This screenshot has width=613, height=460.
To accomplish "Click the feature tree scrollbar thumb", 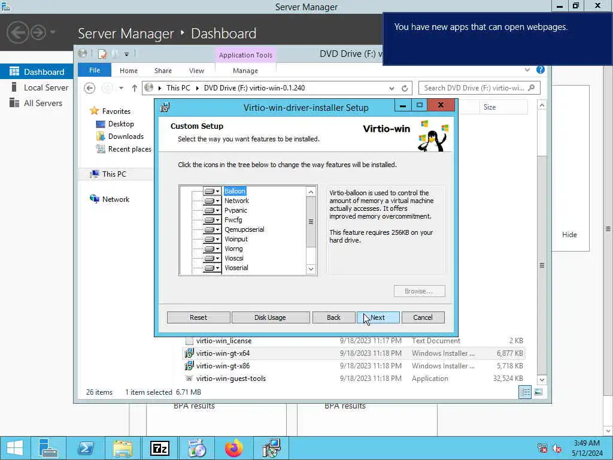I will pos(311,222).
